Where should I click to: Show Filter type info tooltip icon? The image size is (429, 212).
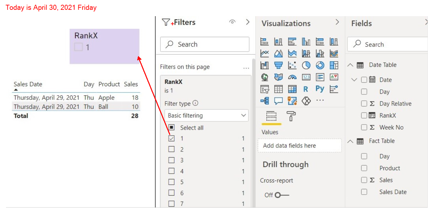click(x=195, y=103)
